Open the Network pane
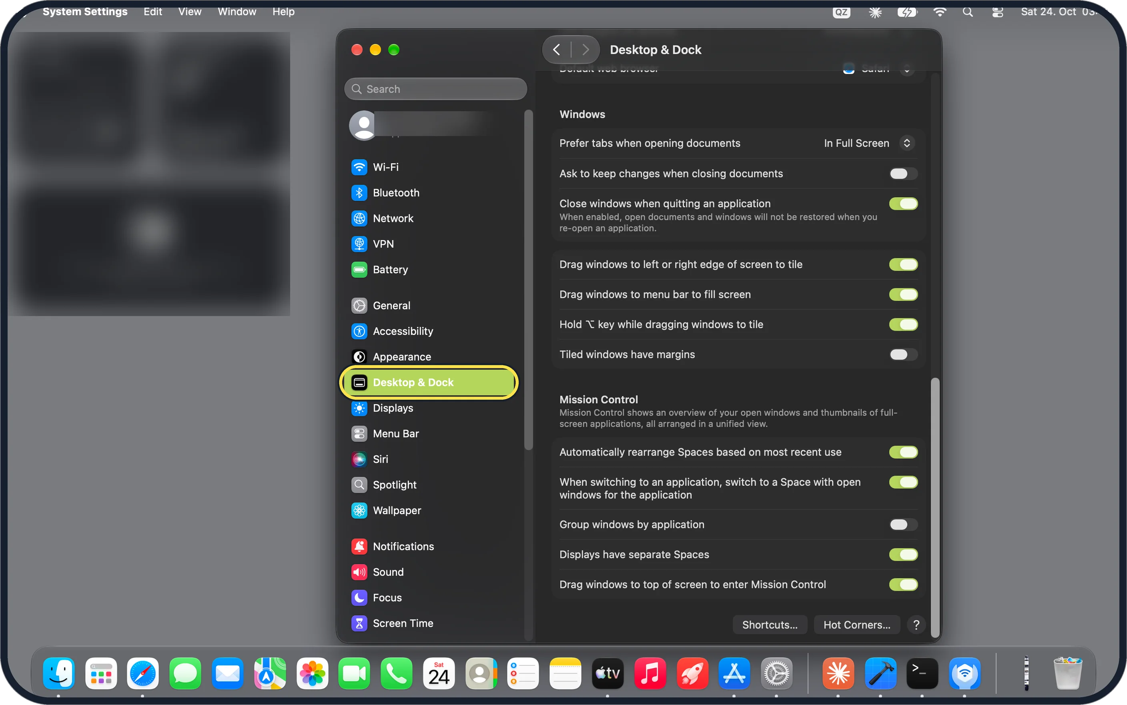 pyautogui.click(x=429, y=218)
